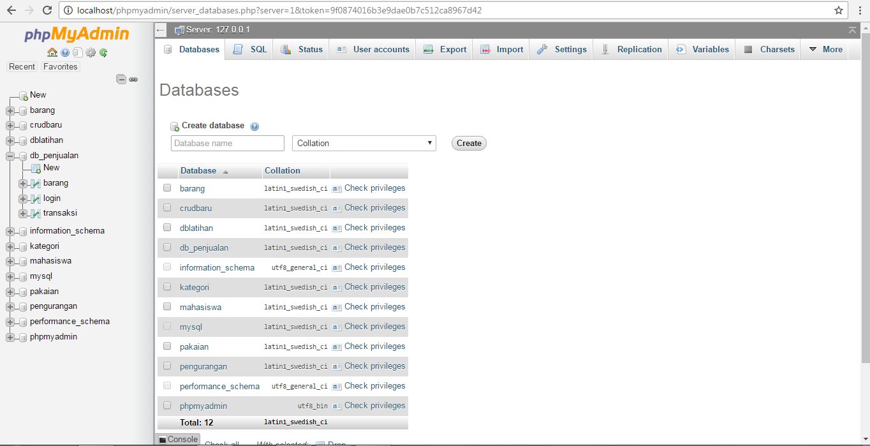Image resolution: width=870 pixels, height=446 pixels.
Task: Tick the checkbox for pengurangan database
Action: point(167,366)
